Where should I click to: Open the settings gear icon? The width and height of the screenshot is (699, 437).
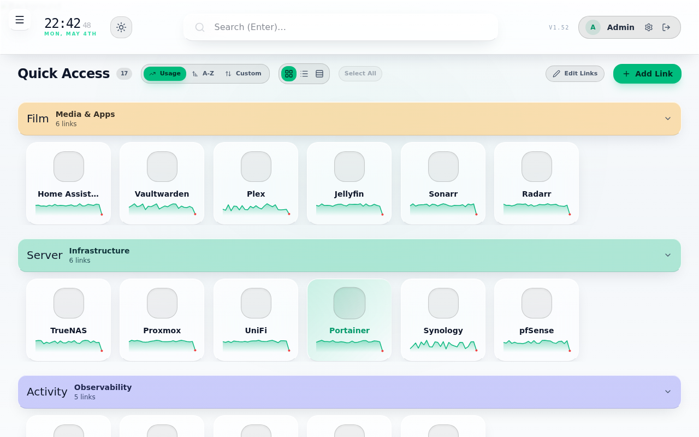click(649, 27)
